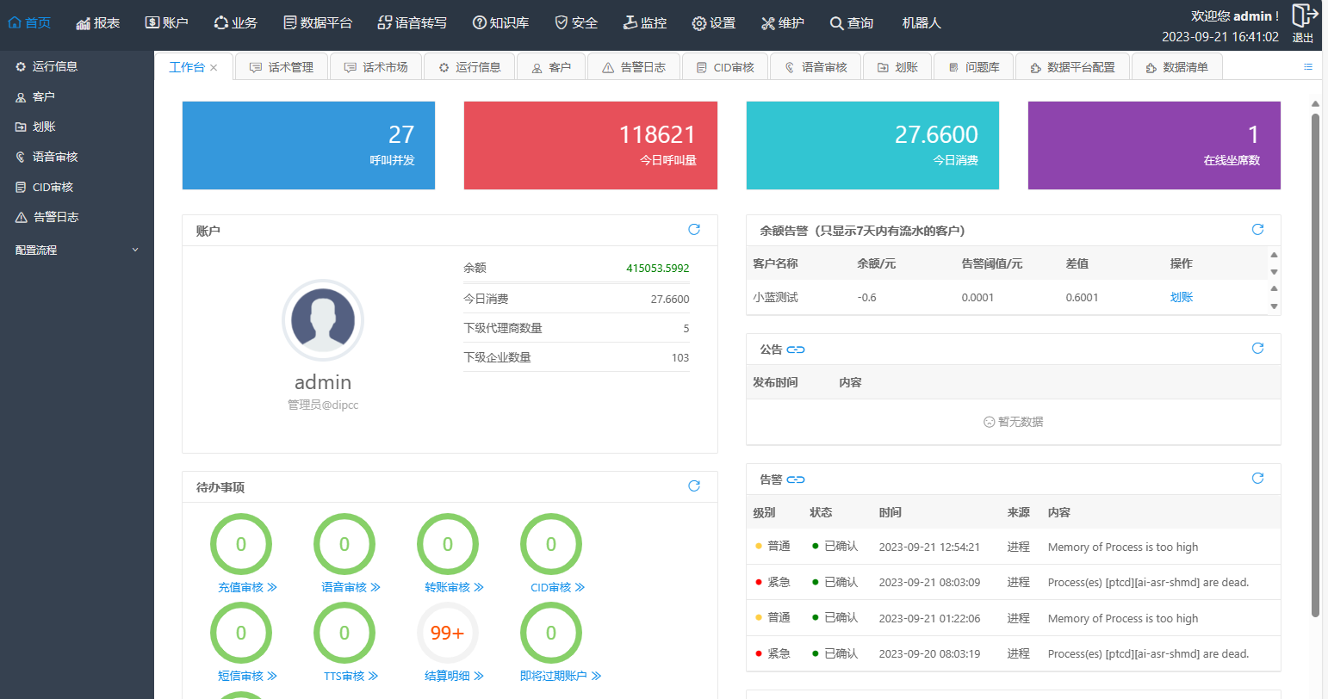The width and height of the screenshot is (1328, 699).
Task: Click the 在线坐席数 stat card
Action: pyautogui.click(x=1154, y=145)
